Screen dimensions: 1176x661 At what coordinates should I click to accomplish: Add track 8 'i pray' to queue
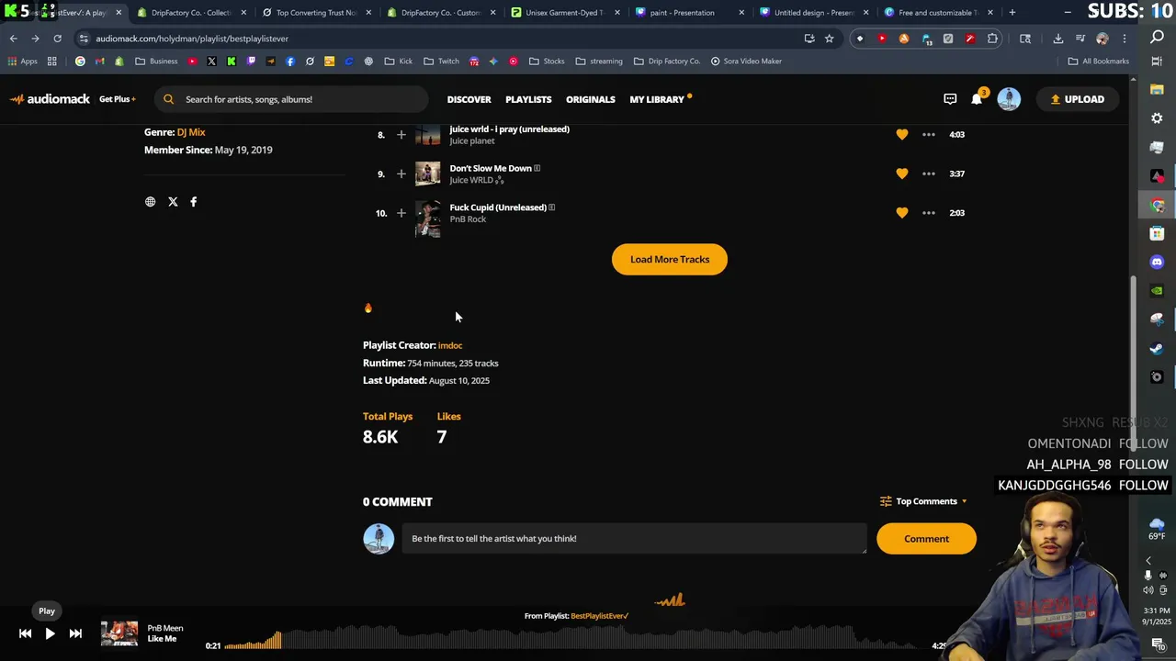(x=401, y=135)
